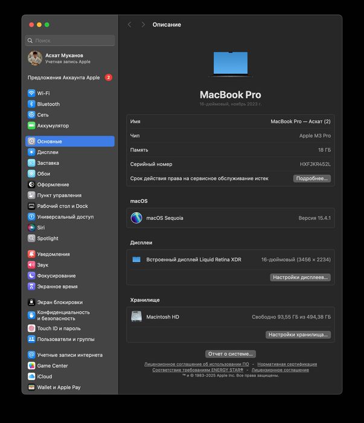364x423 pixels.
Task: Go back with the left chevron
Action: point(130,25)
